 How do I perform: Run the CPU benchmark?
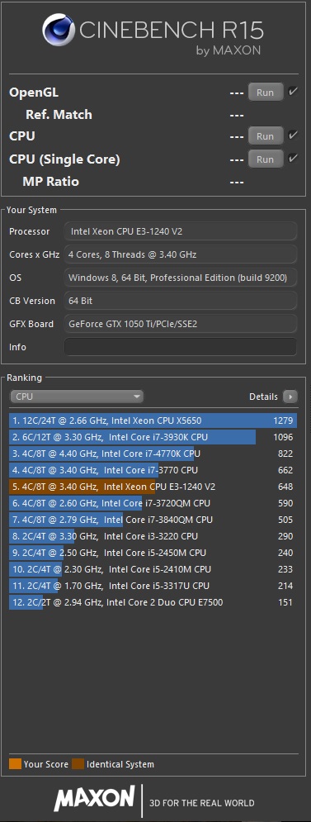point(266,136)
